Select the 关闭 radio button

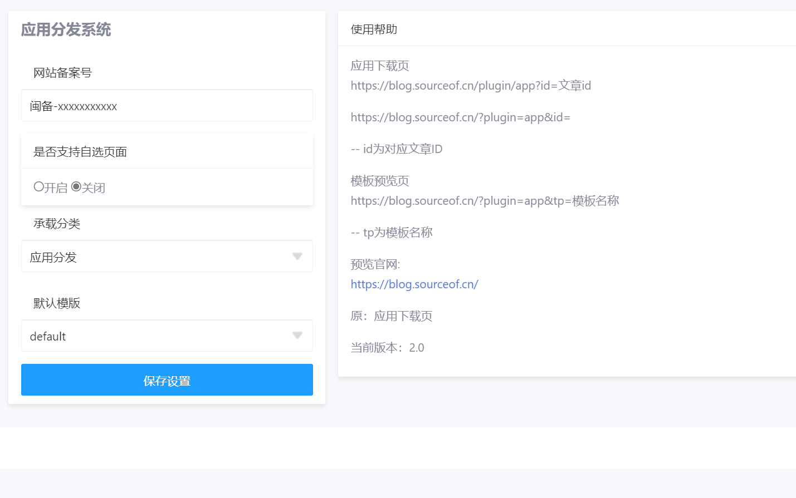click(76, 187)
